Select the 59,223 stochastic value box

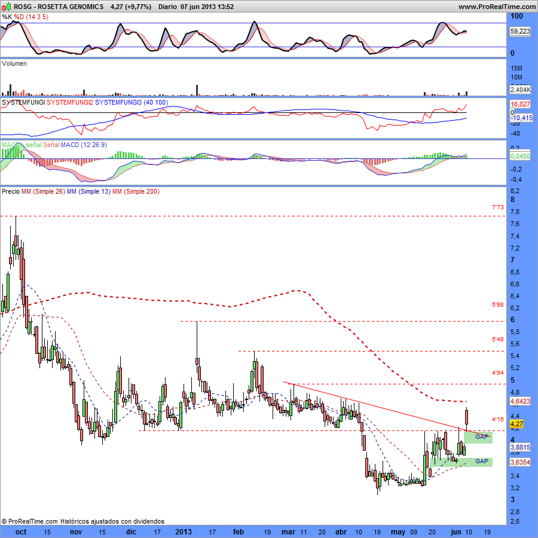tap(520, 31)
